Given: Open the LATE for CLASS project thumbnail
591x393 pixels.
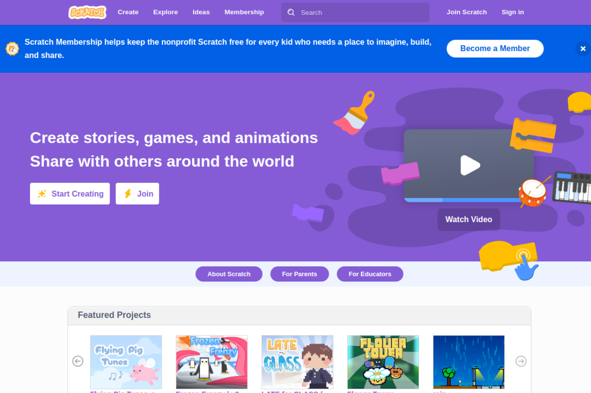Looking at the screenshot, I should click(297, 362).
